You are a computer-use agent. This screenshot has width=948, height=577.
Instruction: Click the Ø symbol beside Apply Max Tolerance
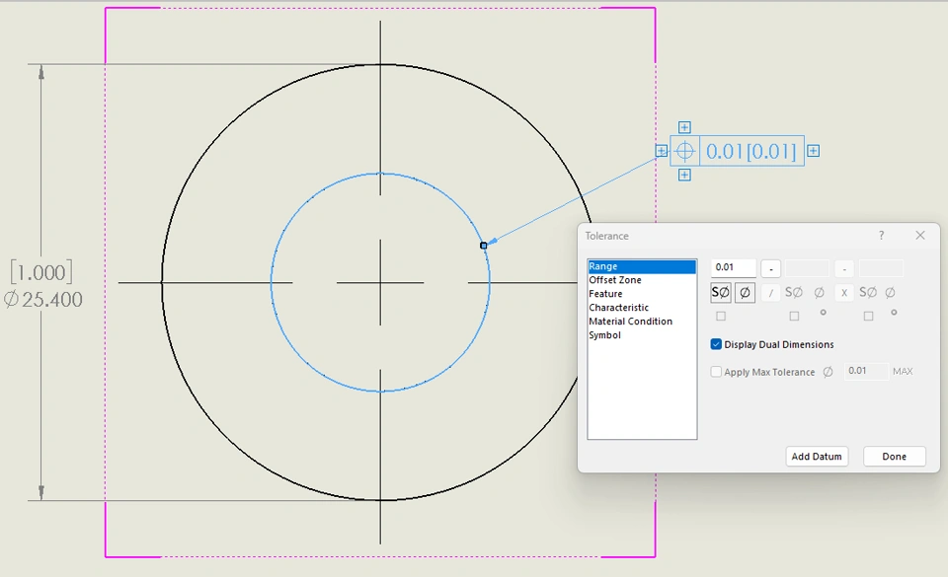pyautogui.click(x=828, y=372)
